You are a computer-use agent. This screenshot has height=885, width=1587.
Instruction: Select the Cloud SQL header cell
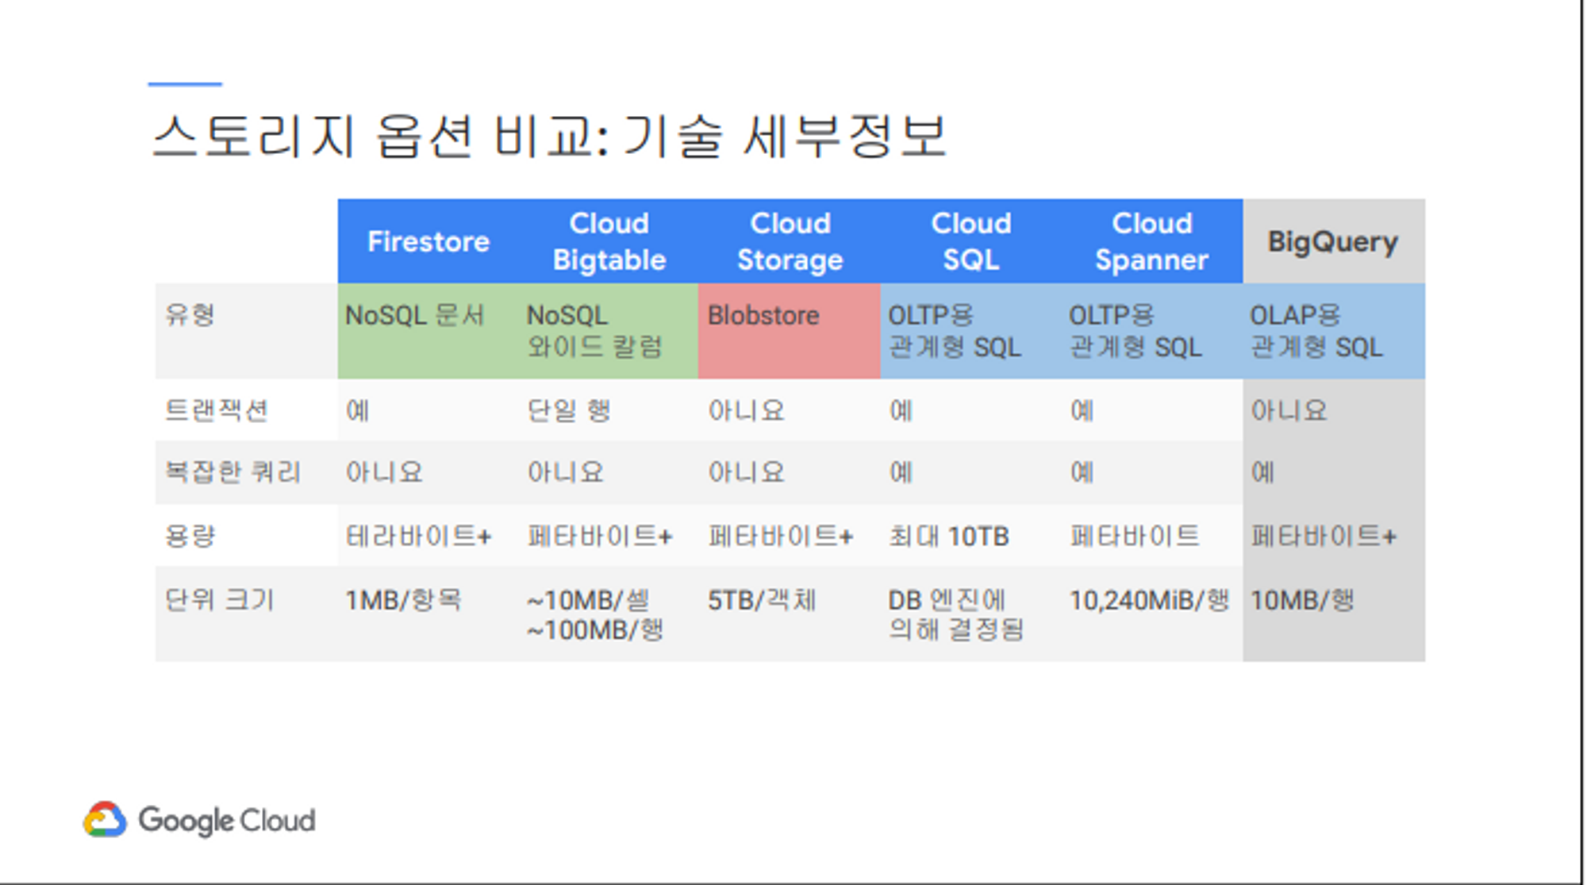pyautogui.click(x=970, y=241)
